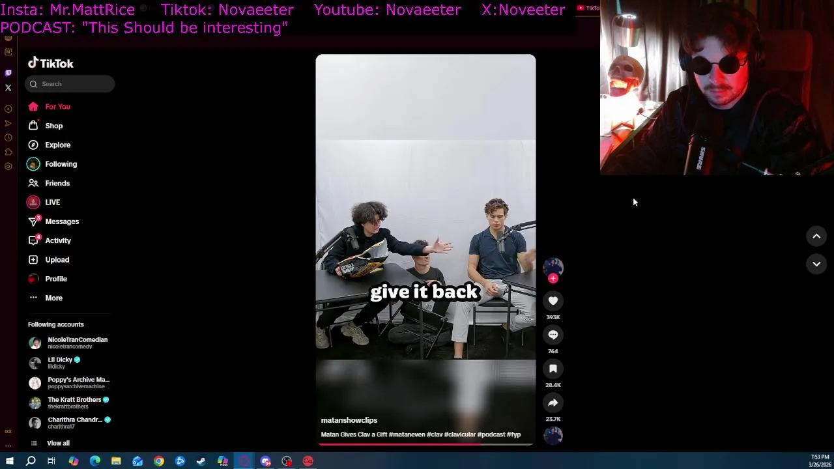Open Windows taskbar search
The image size is (834, 469).
31,461
